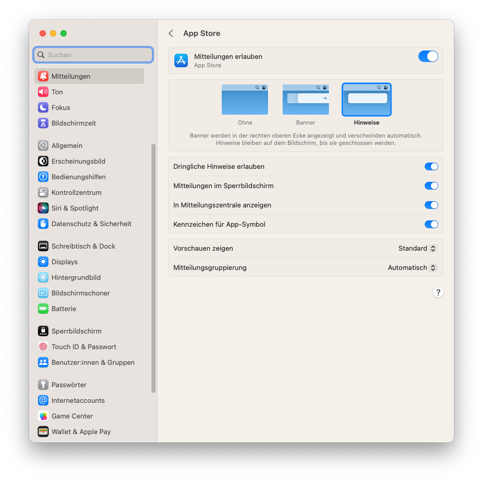483x481 pixels.
Task: Open Schreibtisch & Dock icon
Action: [43, 246]
